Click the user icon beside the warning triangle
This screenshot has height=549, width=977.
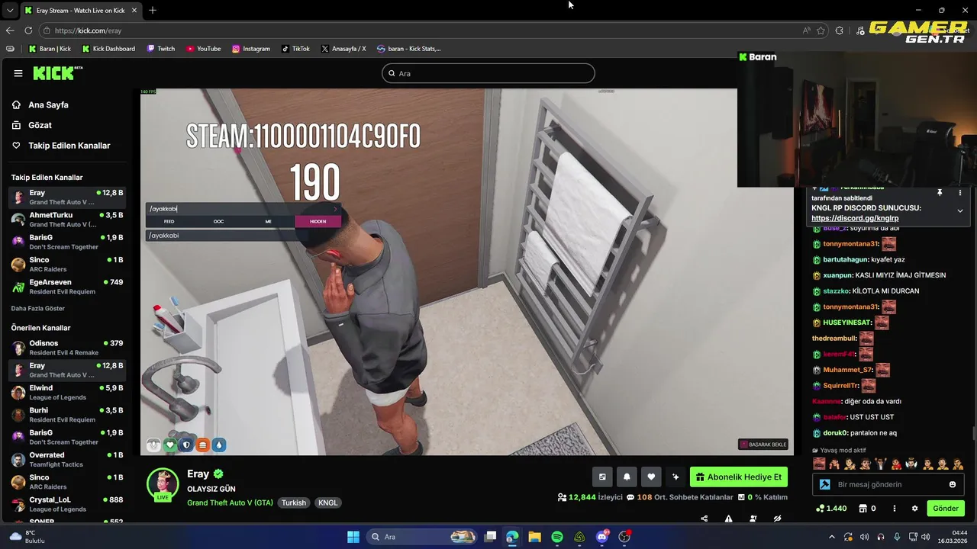tap(753, 519)
